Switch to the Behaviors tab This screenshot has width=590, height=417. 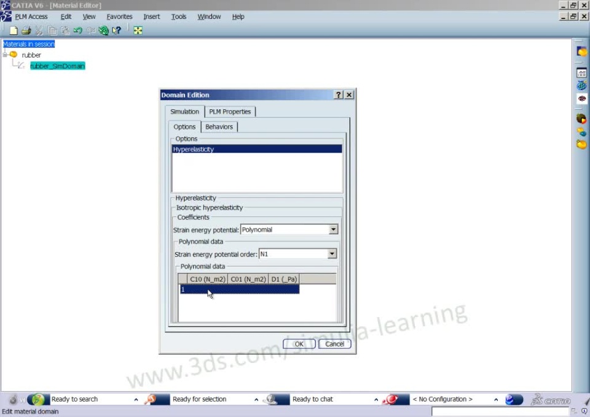point(219,127)
